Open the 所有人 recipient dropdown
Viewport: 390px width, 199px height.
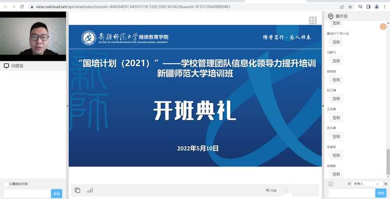point(367,183)
